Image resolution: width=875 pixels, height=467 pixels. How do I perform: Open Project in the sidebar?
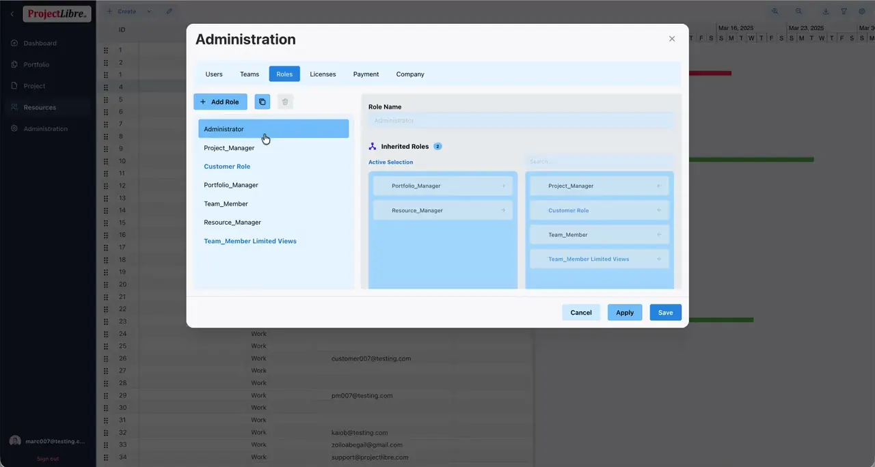[x=34, y=86]
